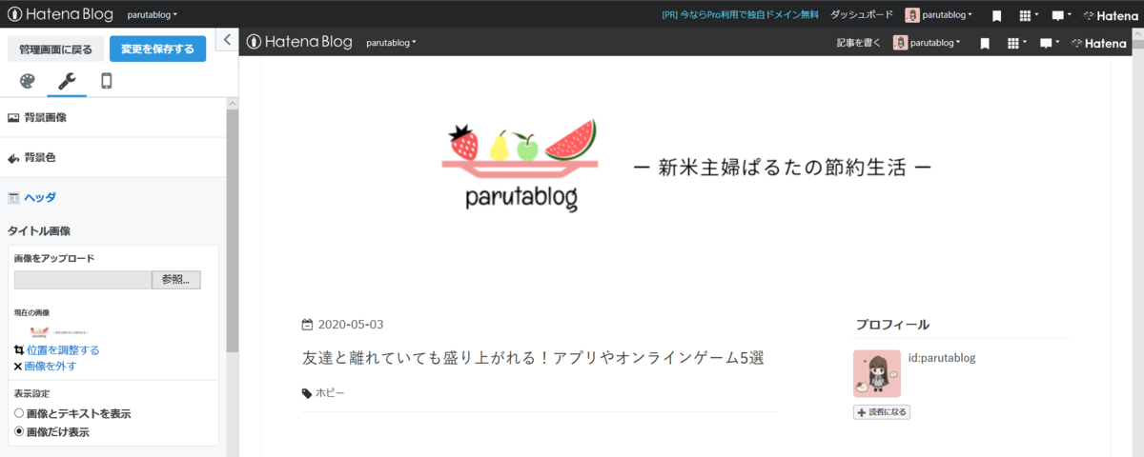Image resolution: width=1144 pixels, height=457 pixels.
Task: Click the profile avatar image
Action: tap(877, 373)
